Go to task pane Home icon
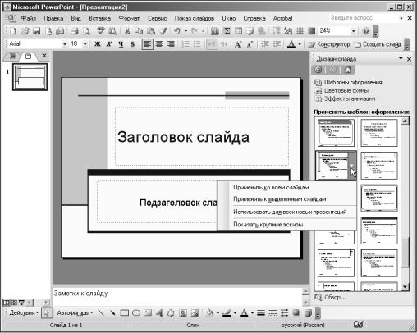The height and width of the screenshot is (333, 417). [347, 70]
